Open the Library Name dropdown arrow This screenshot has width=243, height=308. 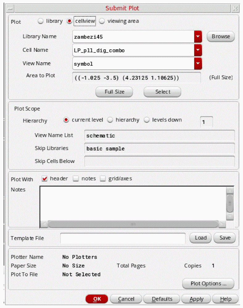pyautogui.click(x=198, y=37)
